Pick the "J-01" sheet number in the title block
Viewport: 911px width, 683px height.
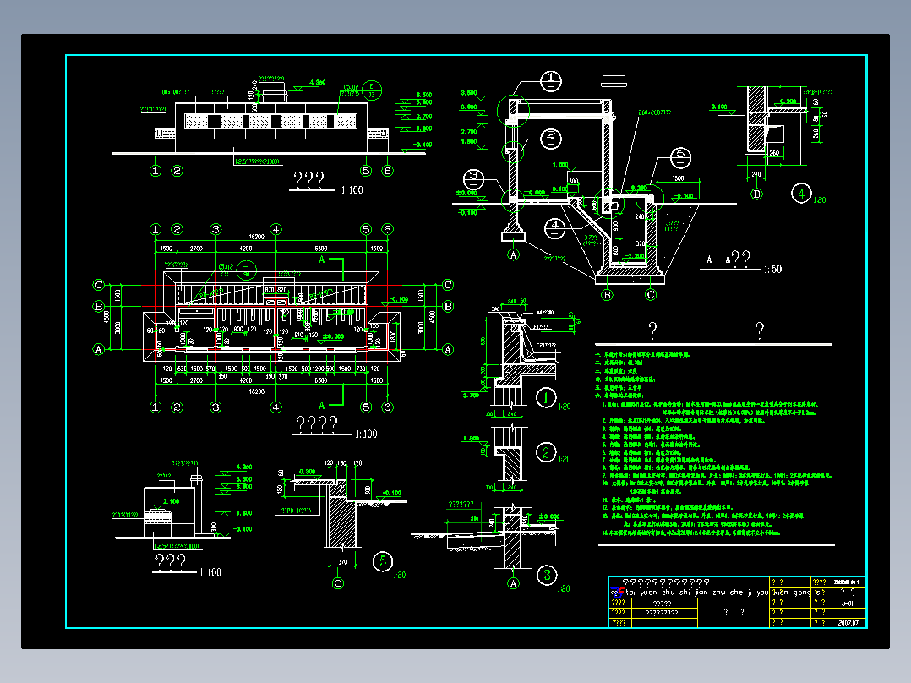pos(848,604)
